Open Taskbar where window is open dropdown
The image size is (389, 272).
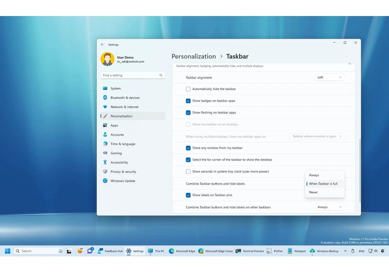(x=317, y=136)
